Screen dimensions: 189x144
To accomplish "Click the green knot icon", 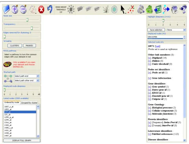I will pos(149,9).
